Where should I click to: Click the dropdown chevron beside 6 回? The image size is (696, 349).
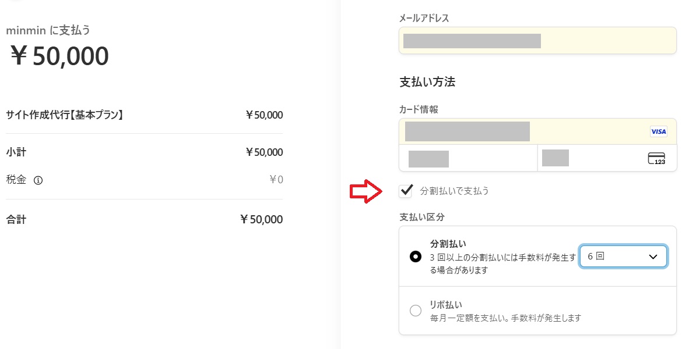tap(652, 256)
